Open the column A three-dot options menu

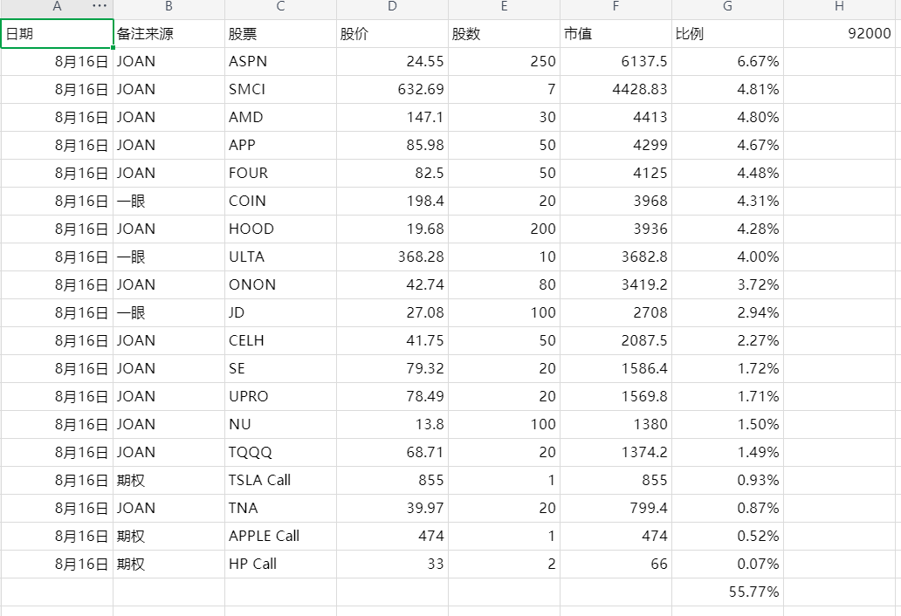pos(100,7)
